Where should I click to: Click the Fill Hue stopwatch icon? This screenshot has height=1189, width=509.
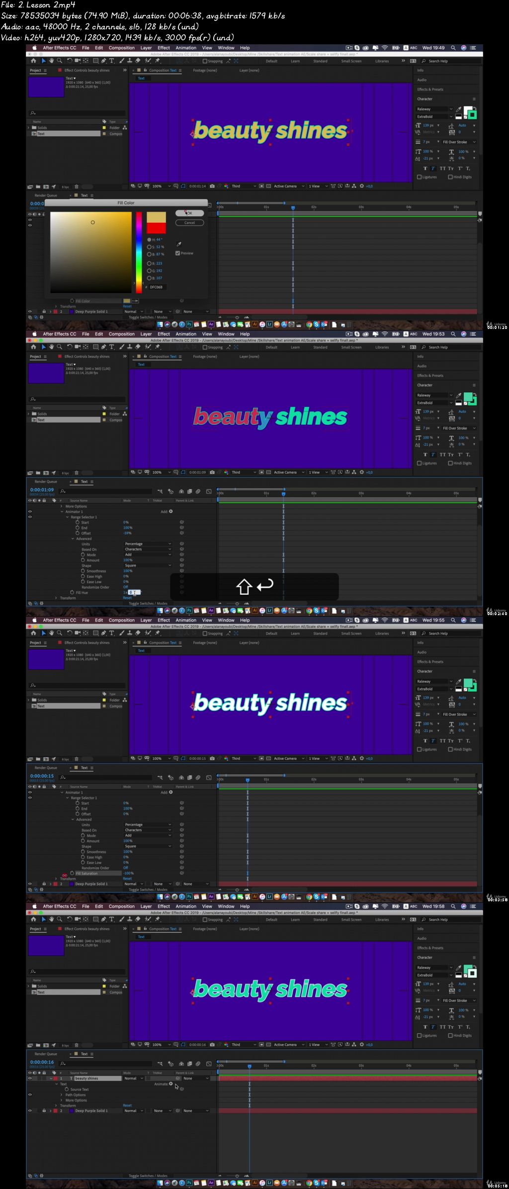pos(72,592)
